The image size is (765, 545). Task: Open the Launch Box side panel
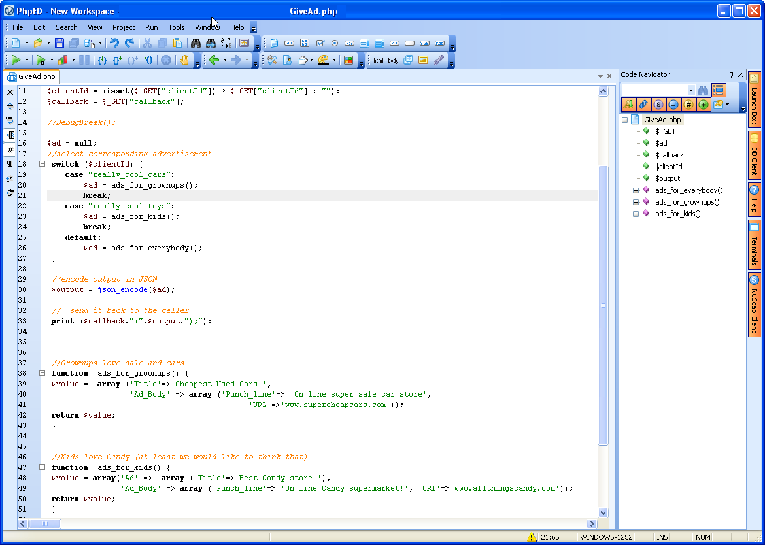(x=754, y=99)
